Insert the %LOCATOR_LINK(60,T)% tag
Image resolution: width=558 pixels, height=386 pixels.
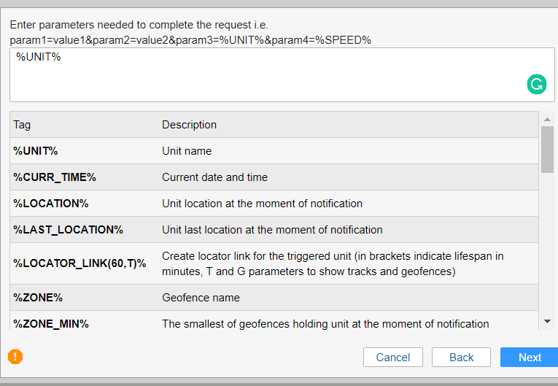click(x=80, y=263)
